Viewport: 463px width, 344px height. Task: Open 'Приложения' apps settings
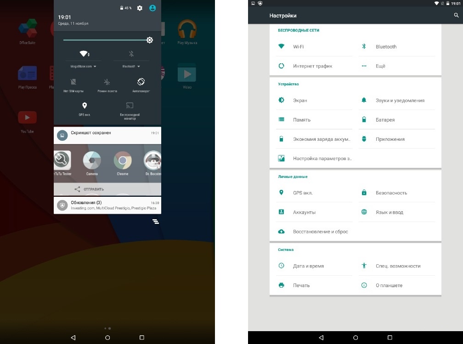tap(397, 139)
